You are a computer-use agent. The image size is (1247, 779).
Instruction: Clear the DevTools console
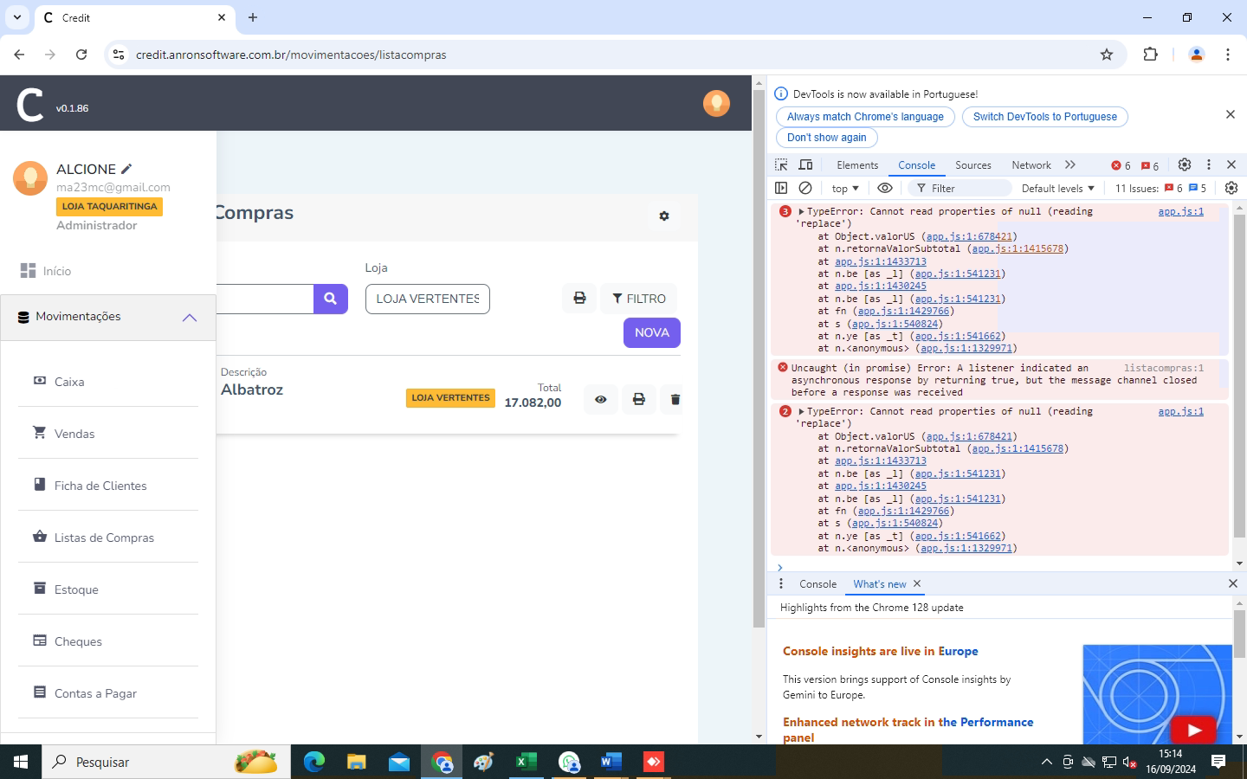click(x=805, y=188)
